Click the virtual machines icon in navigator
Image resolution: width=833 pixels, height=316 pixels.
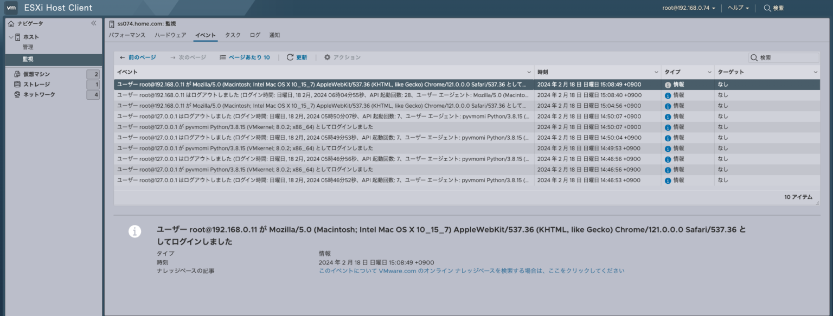(17, 74)
